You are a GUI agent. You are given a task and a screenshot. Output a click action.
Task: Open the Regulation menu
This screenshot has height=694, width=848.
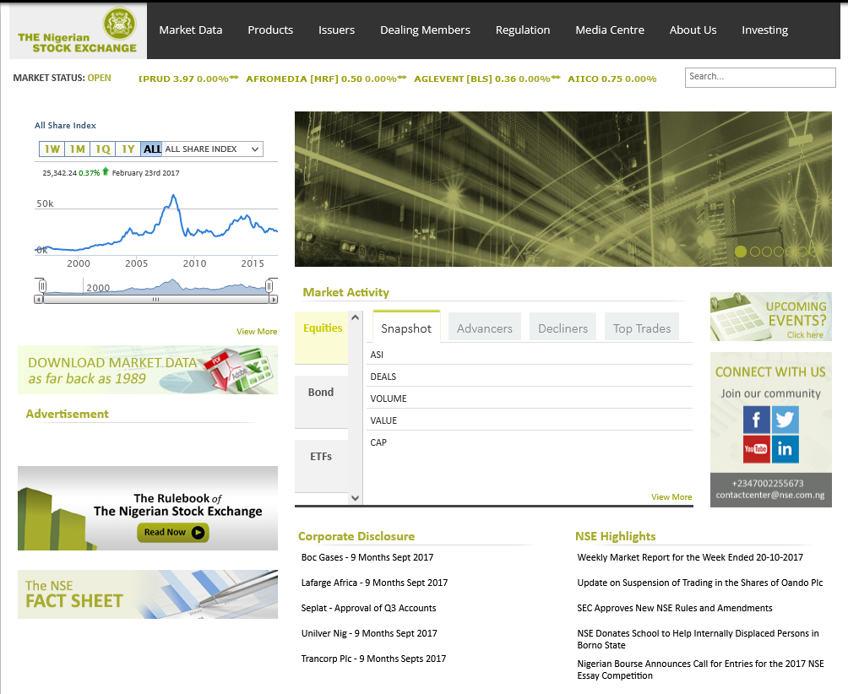click(x=523, y=30)
